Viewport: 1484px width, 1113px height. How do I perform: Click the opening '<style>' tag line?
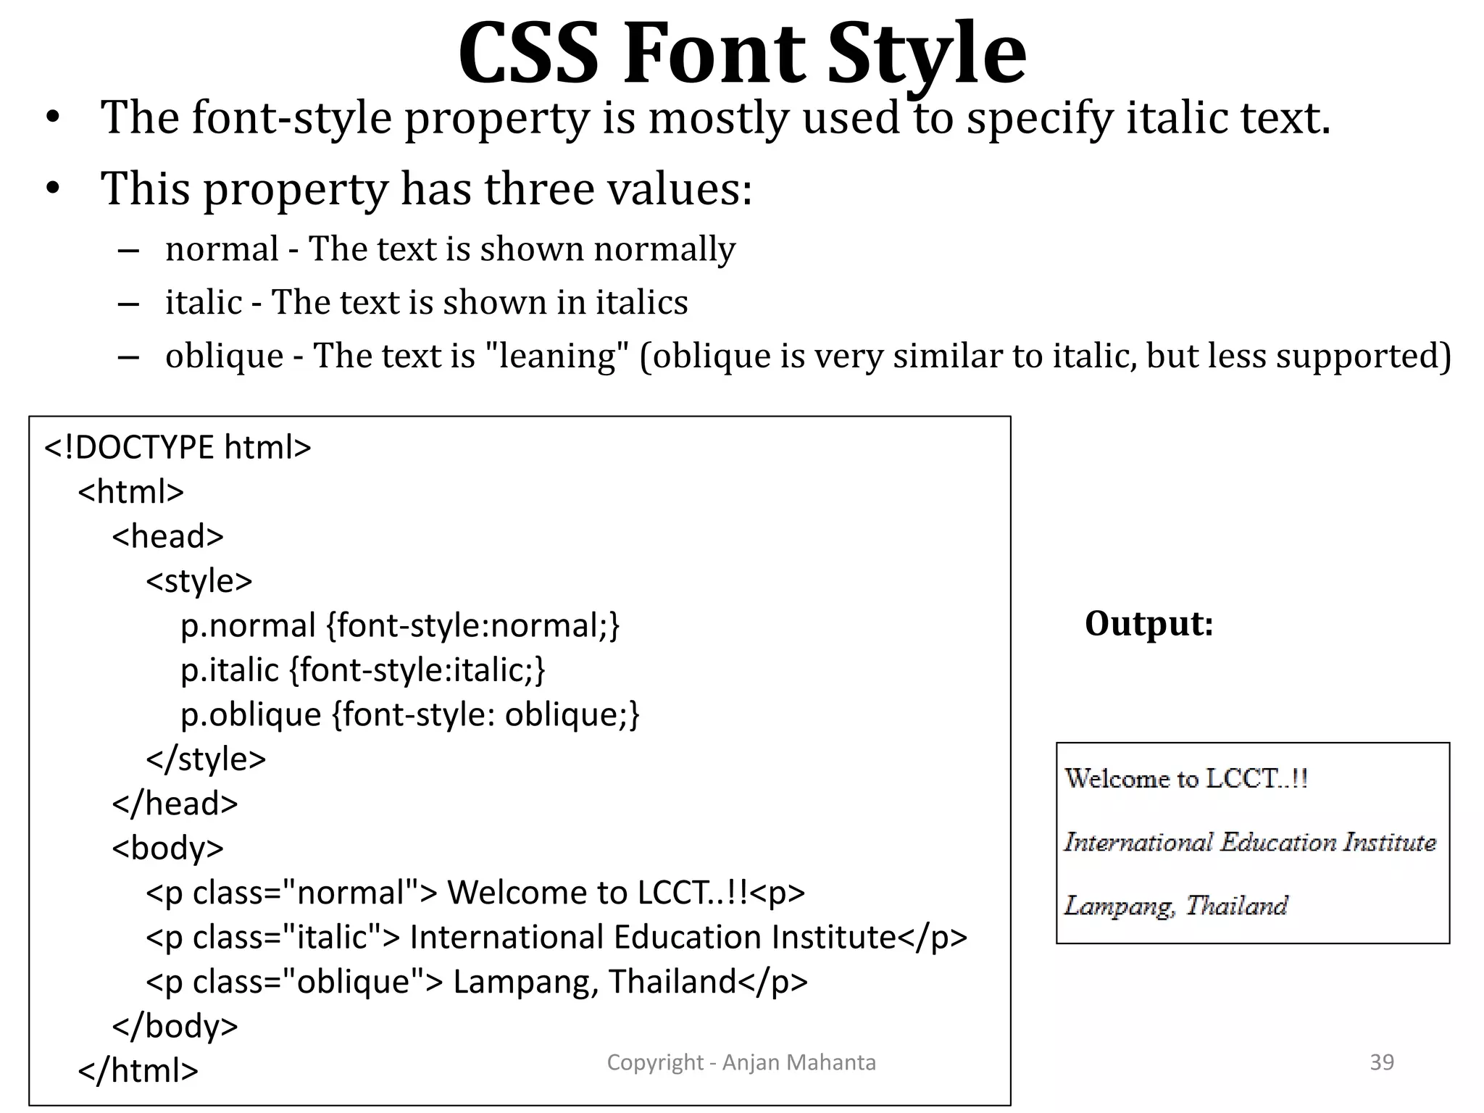tap(199, 581)
